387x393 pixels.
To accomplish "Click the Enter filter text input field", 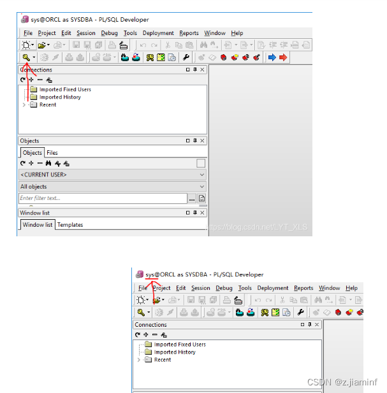I will (103, 198).
